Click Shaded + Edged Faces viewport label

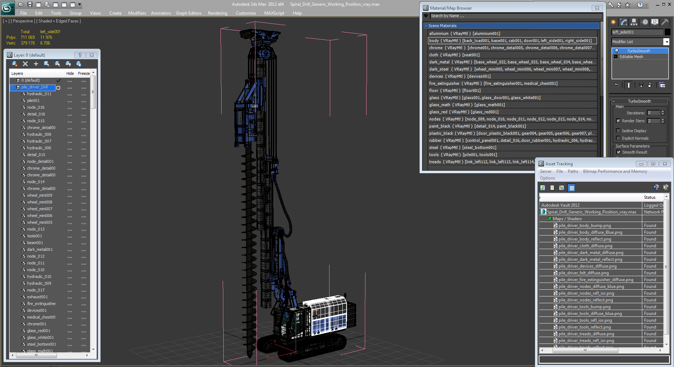click(x=59, y=21)
